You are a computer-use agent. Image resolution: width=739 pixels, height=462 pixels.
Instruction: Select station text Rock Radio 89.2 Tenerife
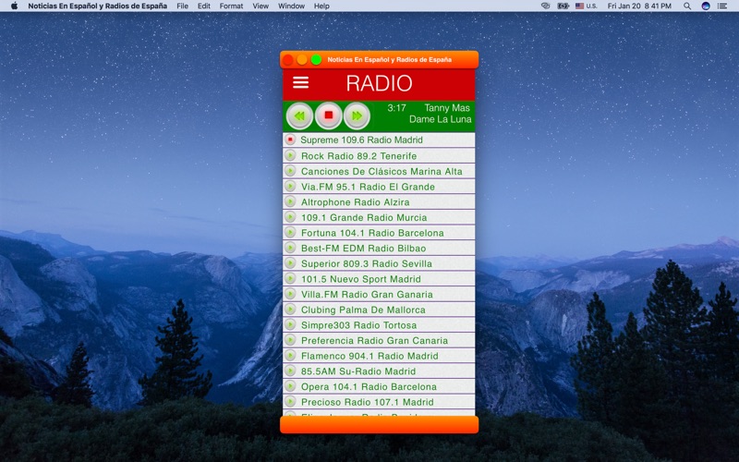[358, 156]
